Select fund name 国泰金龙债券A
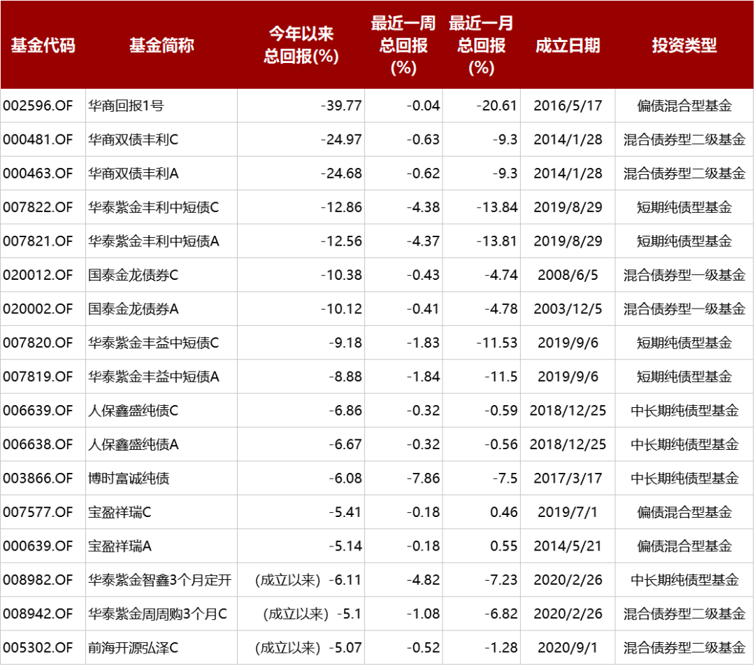The height and width of the screenshot is (666, 755). click(x=134, y=309)
